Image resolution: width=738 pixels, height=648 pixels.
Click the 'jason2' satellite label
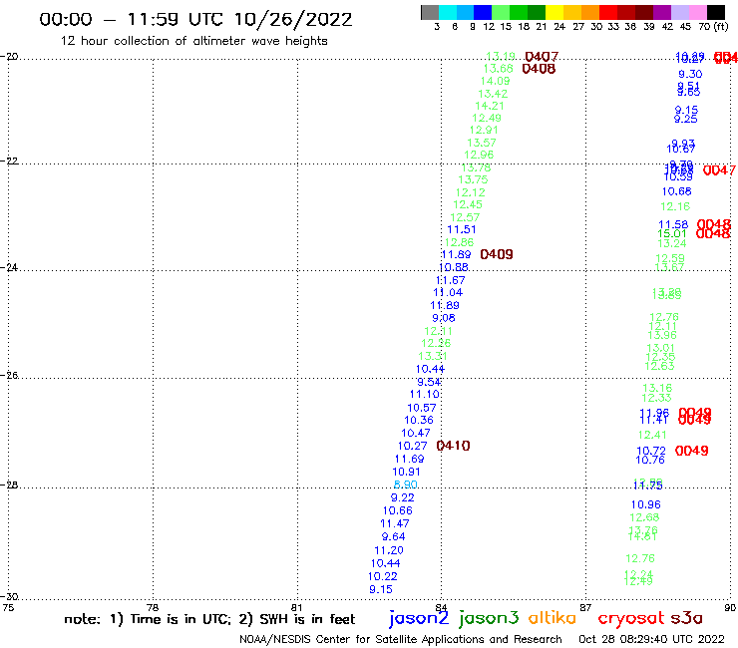click(419, 618)
